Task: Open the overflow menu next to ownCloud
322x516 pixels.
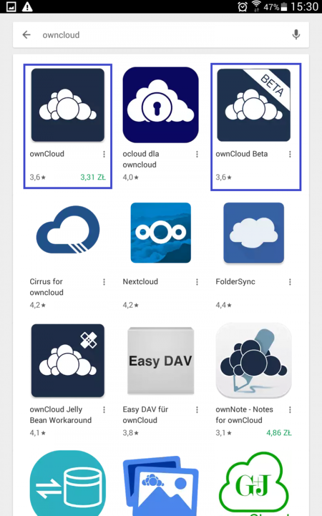Action: (x=104, y=154)
